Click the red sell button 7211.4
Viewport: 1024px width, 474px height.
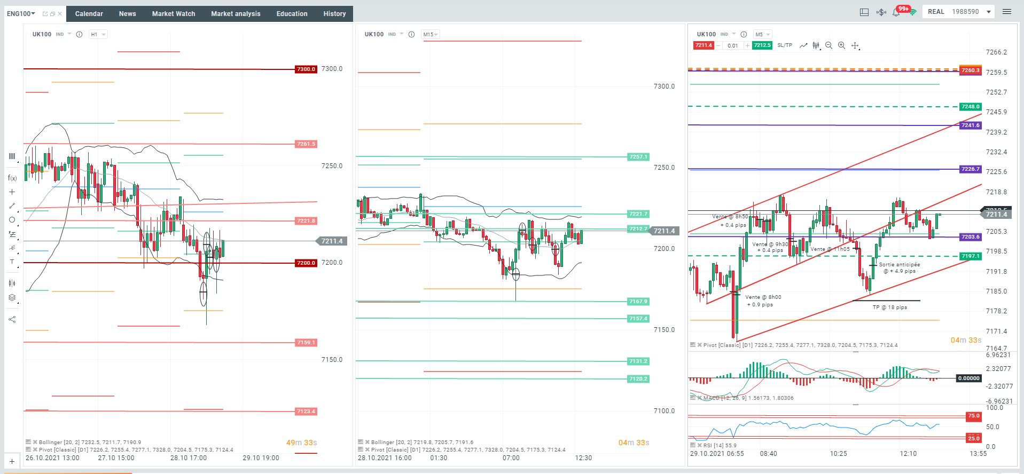tap(703, 45)
